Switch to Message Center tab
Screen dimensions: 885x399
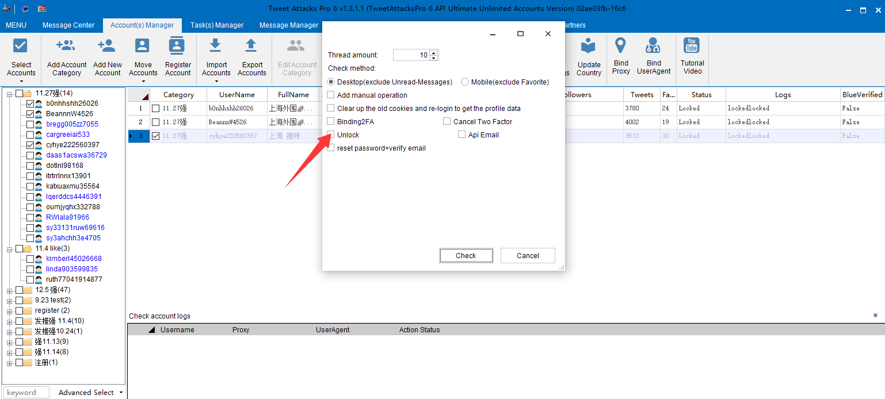pyautogui.click(x=68, y=25)
